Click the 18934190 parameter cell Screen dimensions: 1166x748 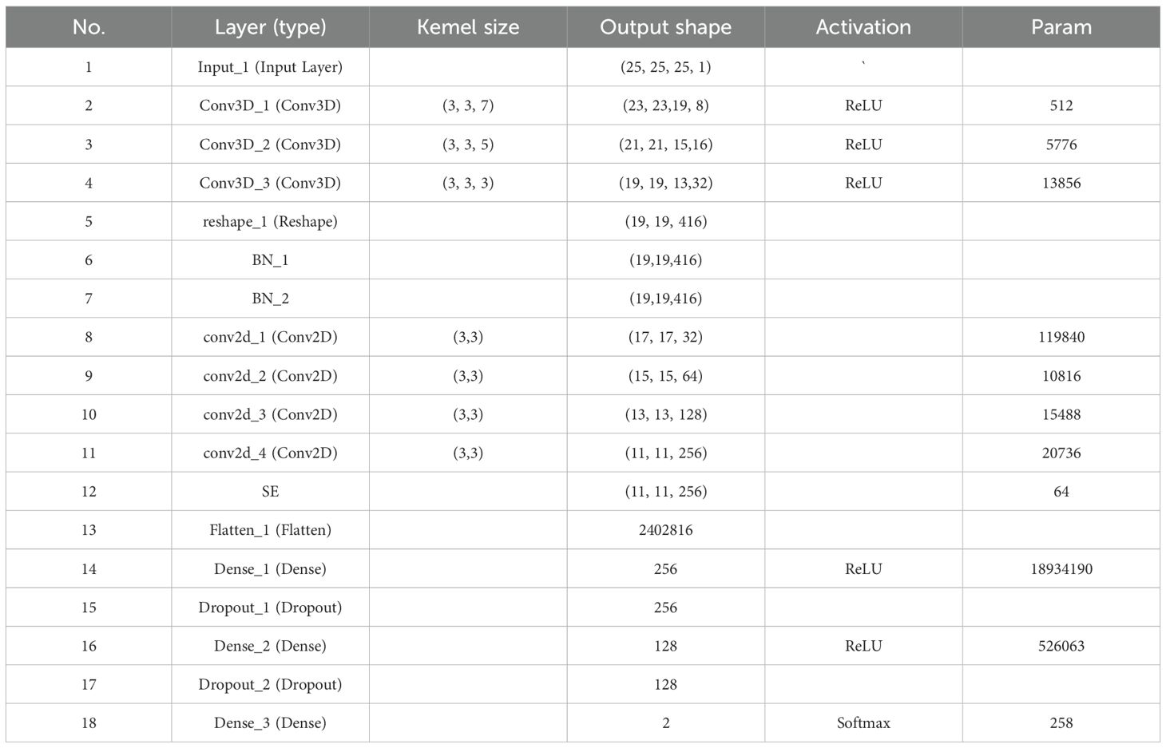(1061, 568)
